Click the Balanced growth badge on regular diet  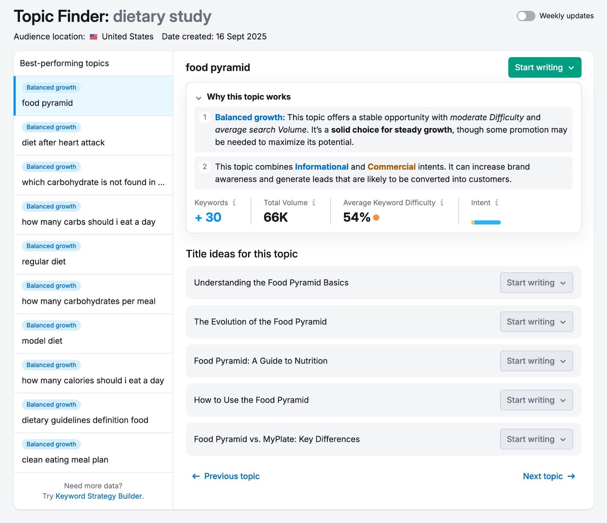click(x=51, y=246)
